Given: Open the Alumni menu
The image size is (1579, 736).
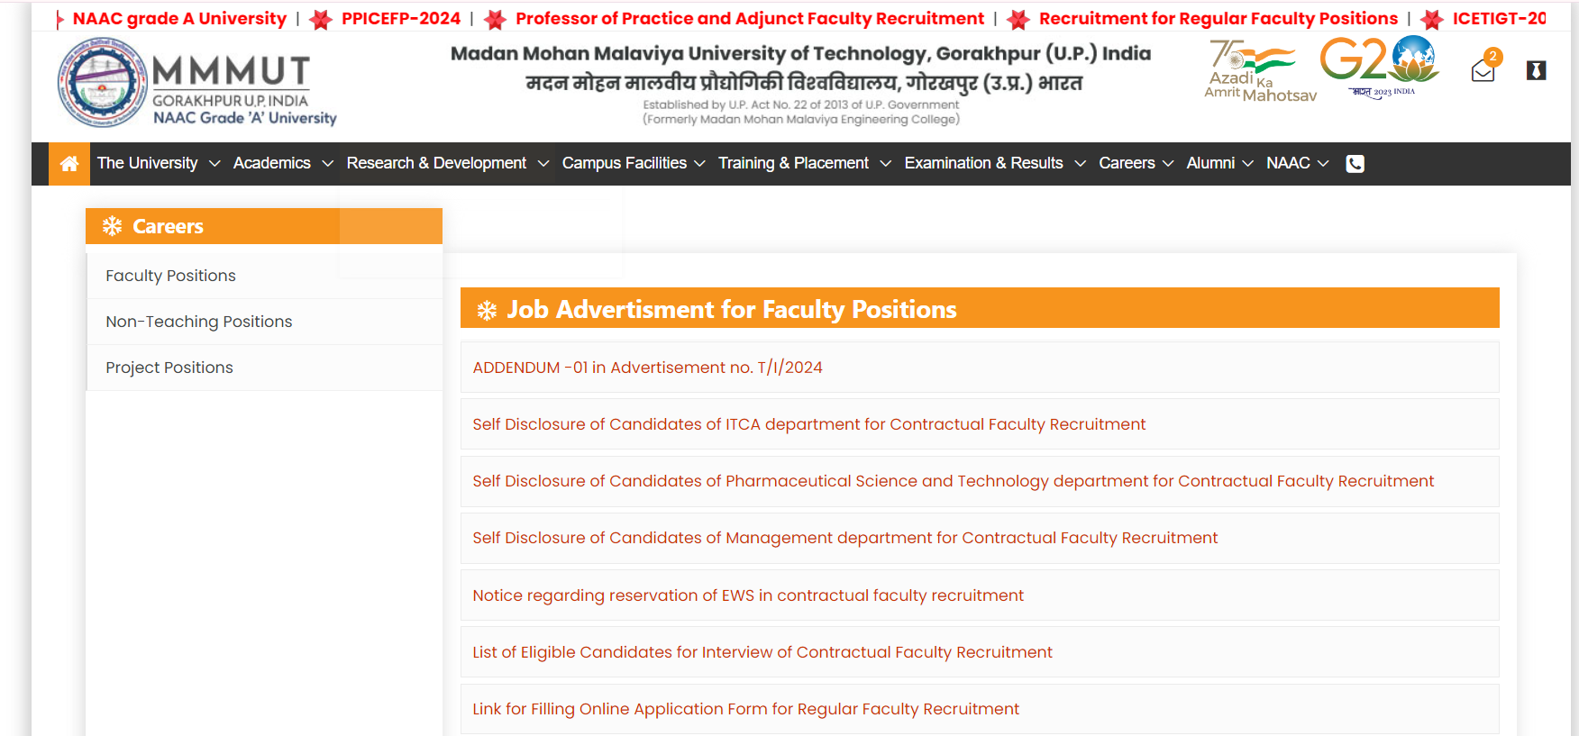Looking at the screenshot, I should click(x=1210, y=163).
